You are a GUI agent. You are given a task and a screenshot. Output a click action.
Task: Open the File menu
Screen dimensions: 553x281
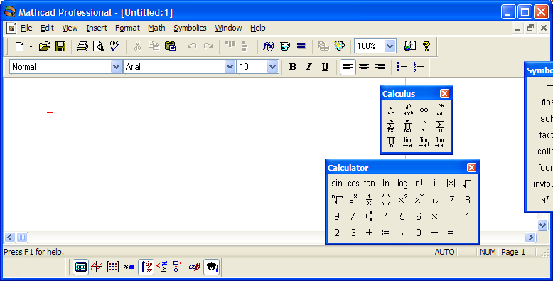(26, 28)
